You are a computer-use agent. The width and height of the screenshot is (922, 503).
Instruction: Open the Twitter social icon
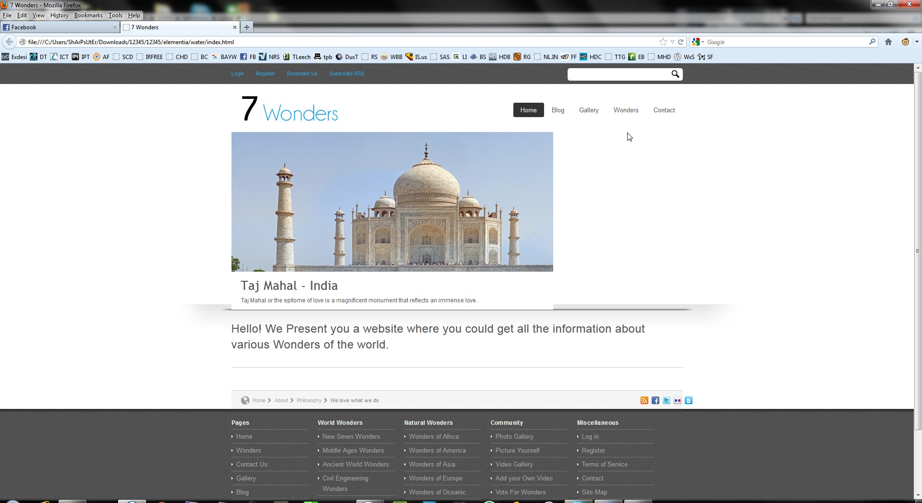(x=667, y=400)
